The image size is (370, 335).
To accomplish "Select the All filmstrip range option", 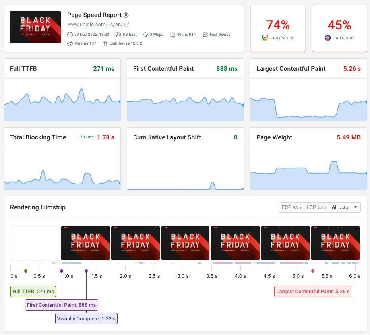I will [x=339, y=207].
